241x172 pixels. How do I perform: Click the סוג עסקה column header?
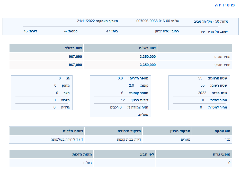[223, 131]
